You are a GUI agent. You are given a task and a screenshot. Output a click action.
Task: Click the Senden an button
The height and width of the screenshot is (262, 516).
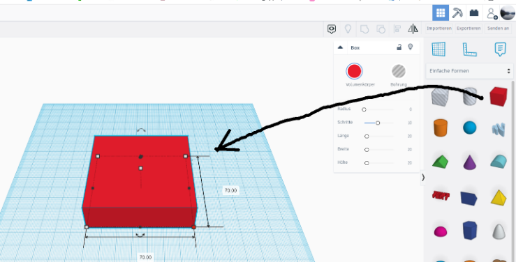pos(498,29)
